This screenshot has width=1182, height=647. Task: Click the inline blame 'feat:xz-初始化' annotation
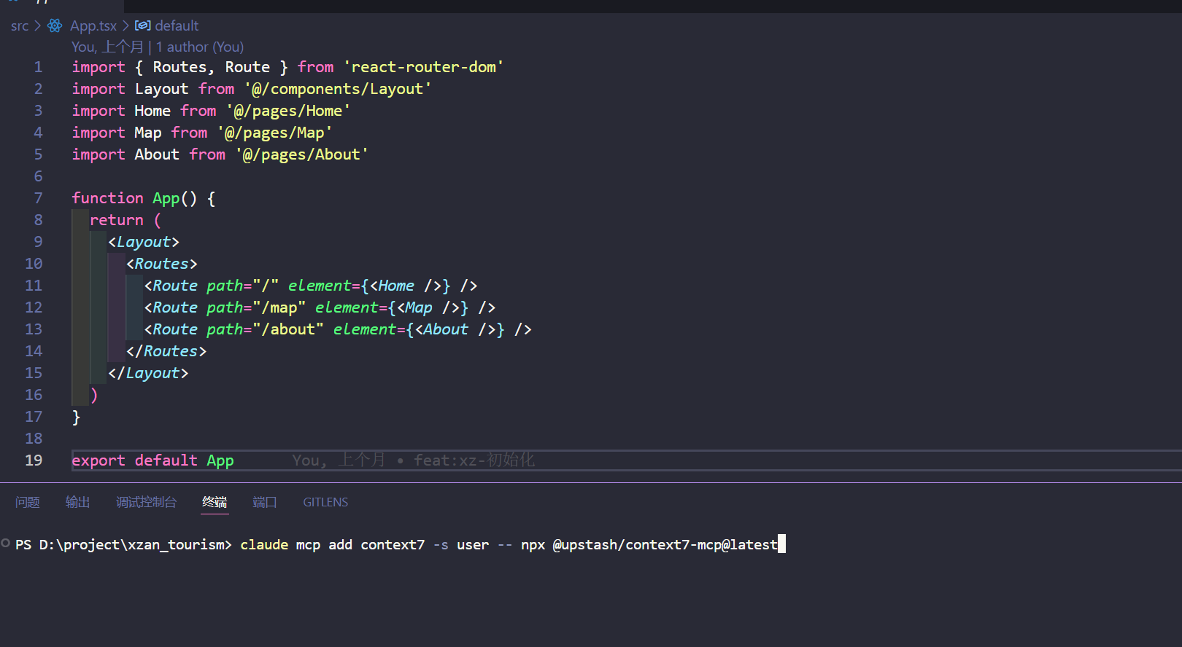pos(474,460)
